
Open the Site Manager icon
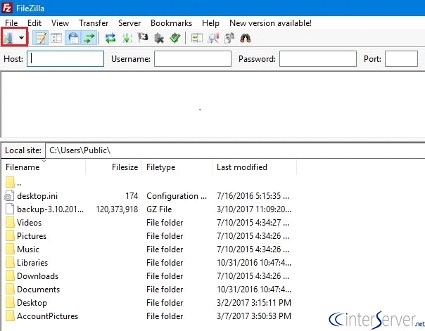point(8,38)
